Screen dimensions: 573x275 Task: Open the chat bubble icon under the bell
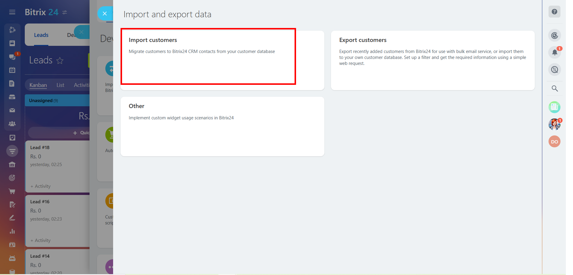tap(554, 70)
